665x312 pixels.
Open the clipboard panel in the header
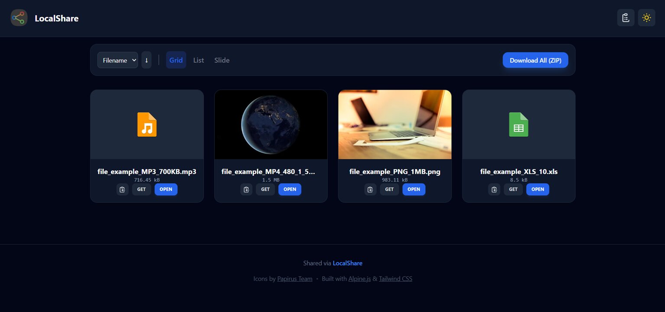(x=626, y=18)
